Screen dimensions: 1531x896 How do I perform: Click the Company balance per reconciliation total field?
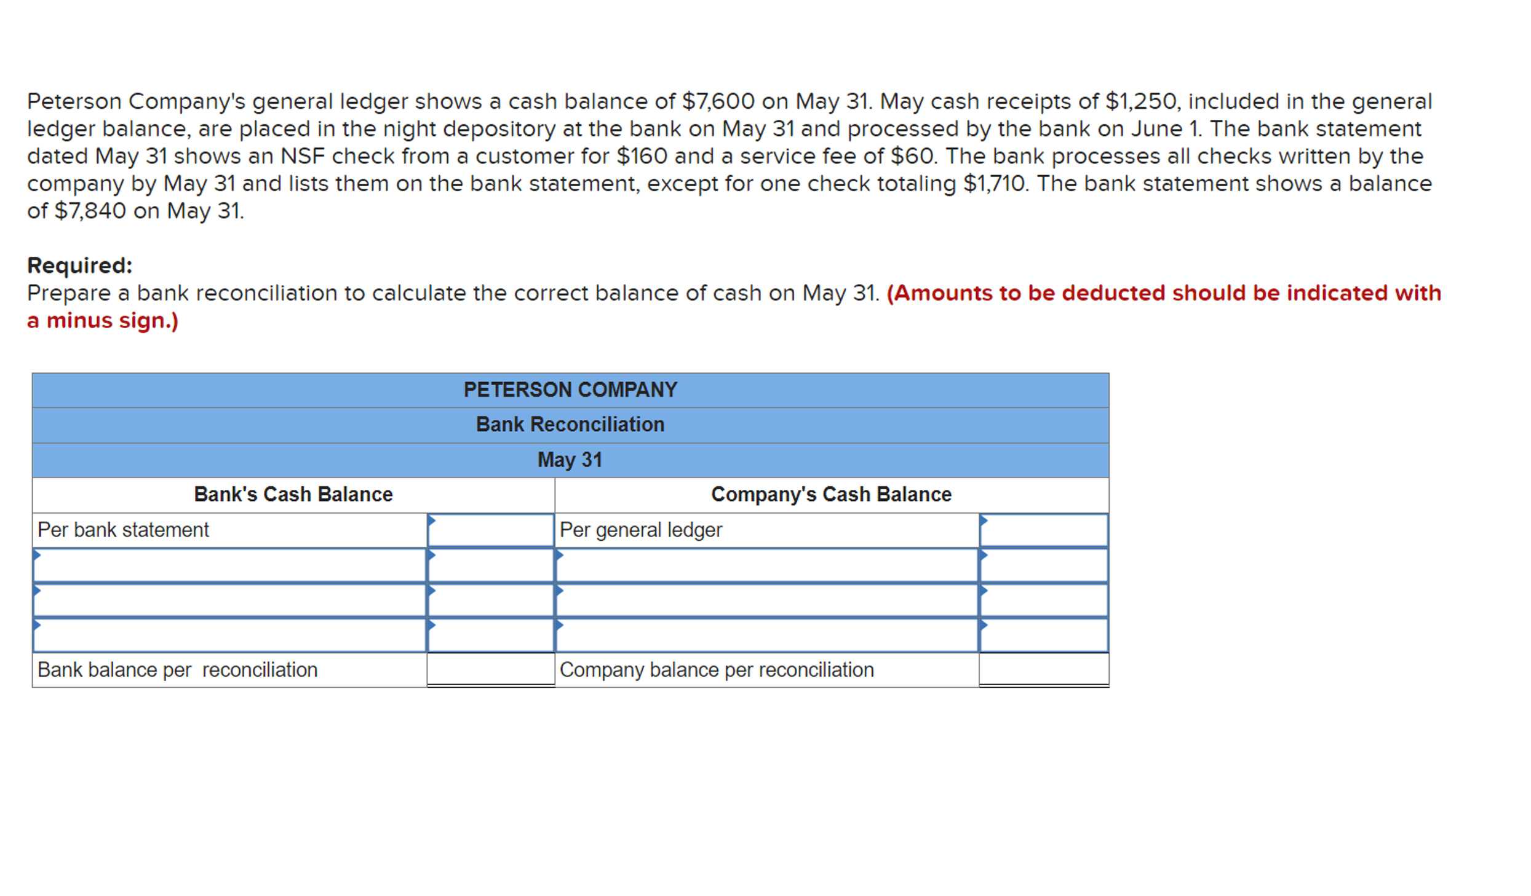tap(1043, 669)
